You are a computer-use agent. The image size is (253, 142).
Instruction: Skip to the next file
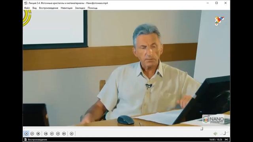coord(64,133)
